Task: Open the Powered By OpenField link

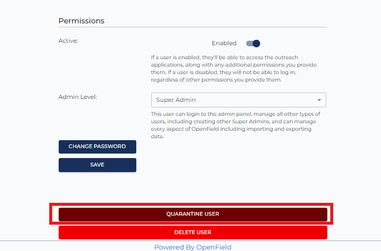Action: [x=192, y=247]
